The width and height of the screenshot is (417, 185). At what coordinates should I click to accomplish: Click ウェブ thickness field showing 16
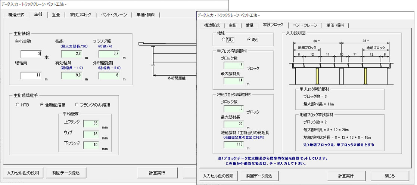(91, 135)
